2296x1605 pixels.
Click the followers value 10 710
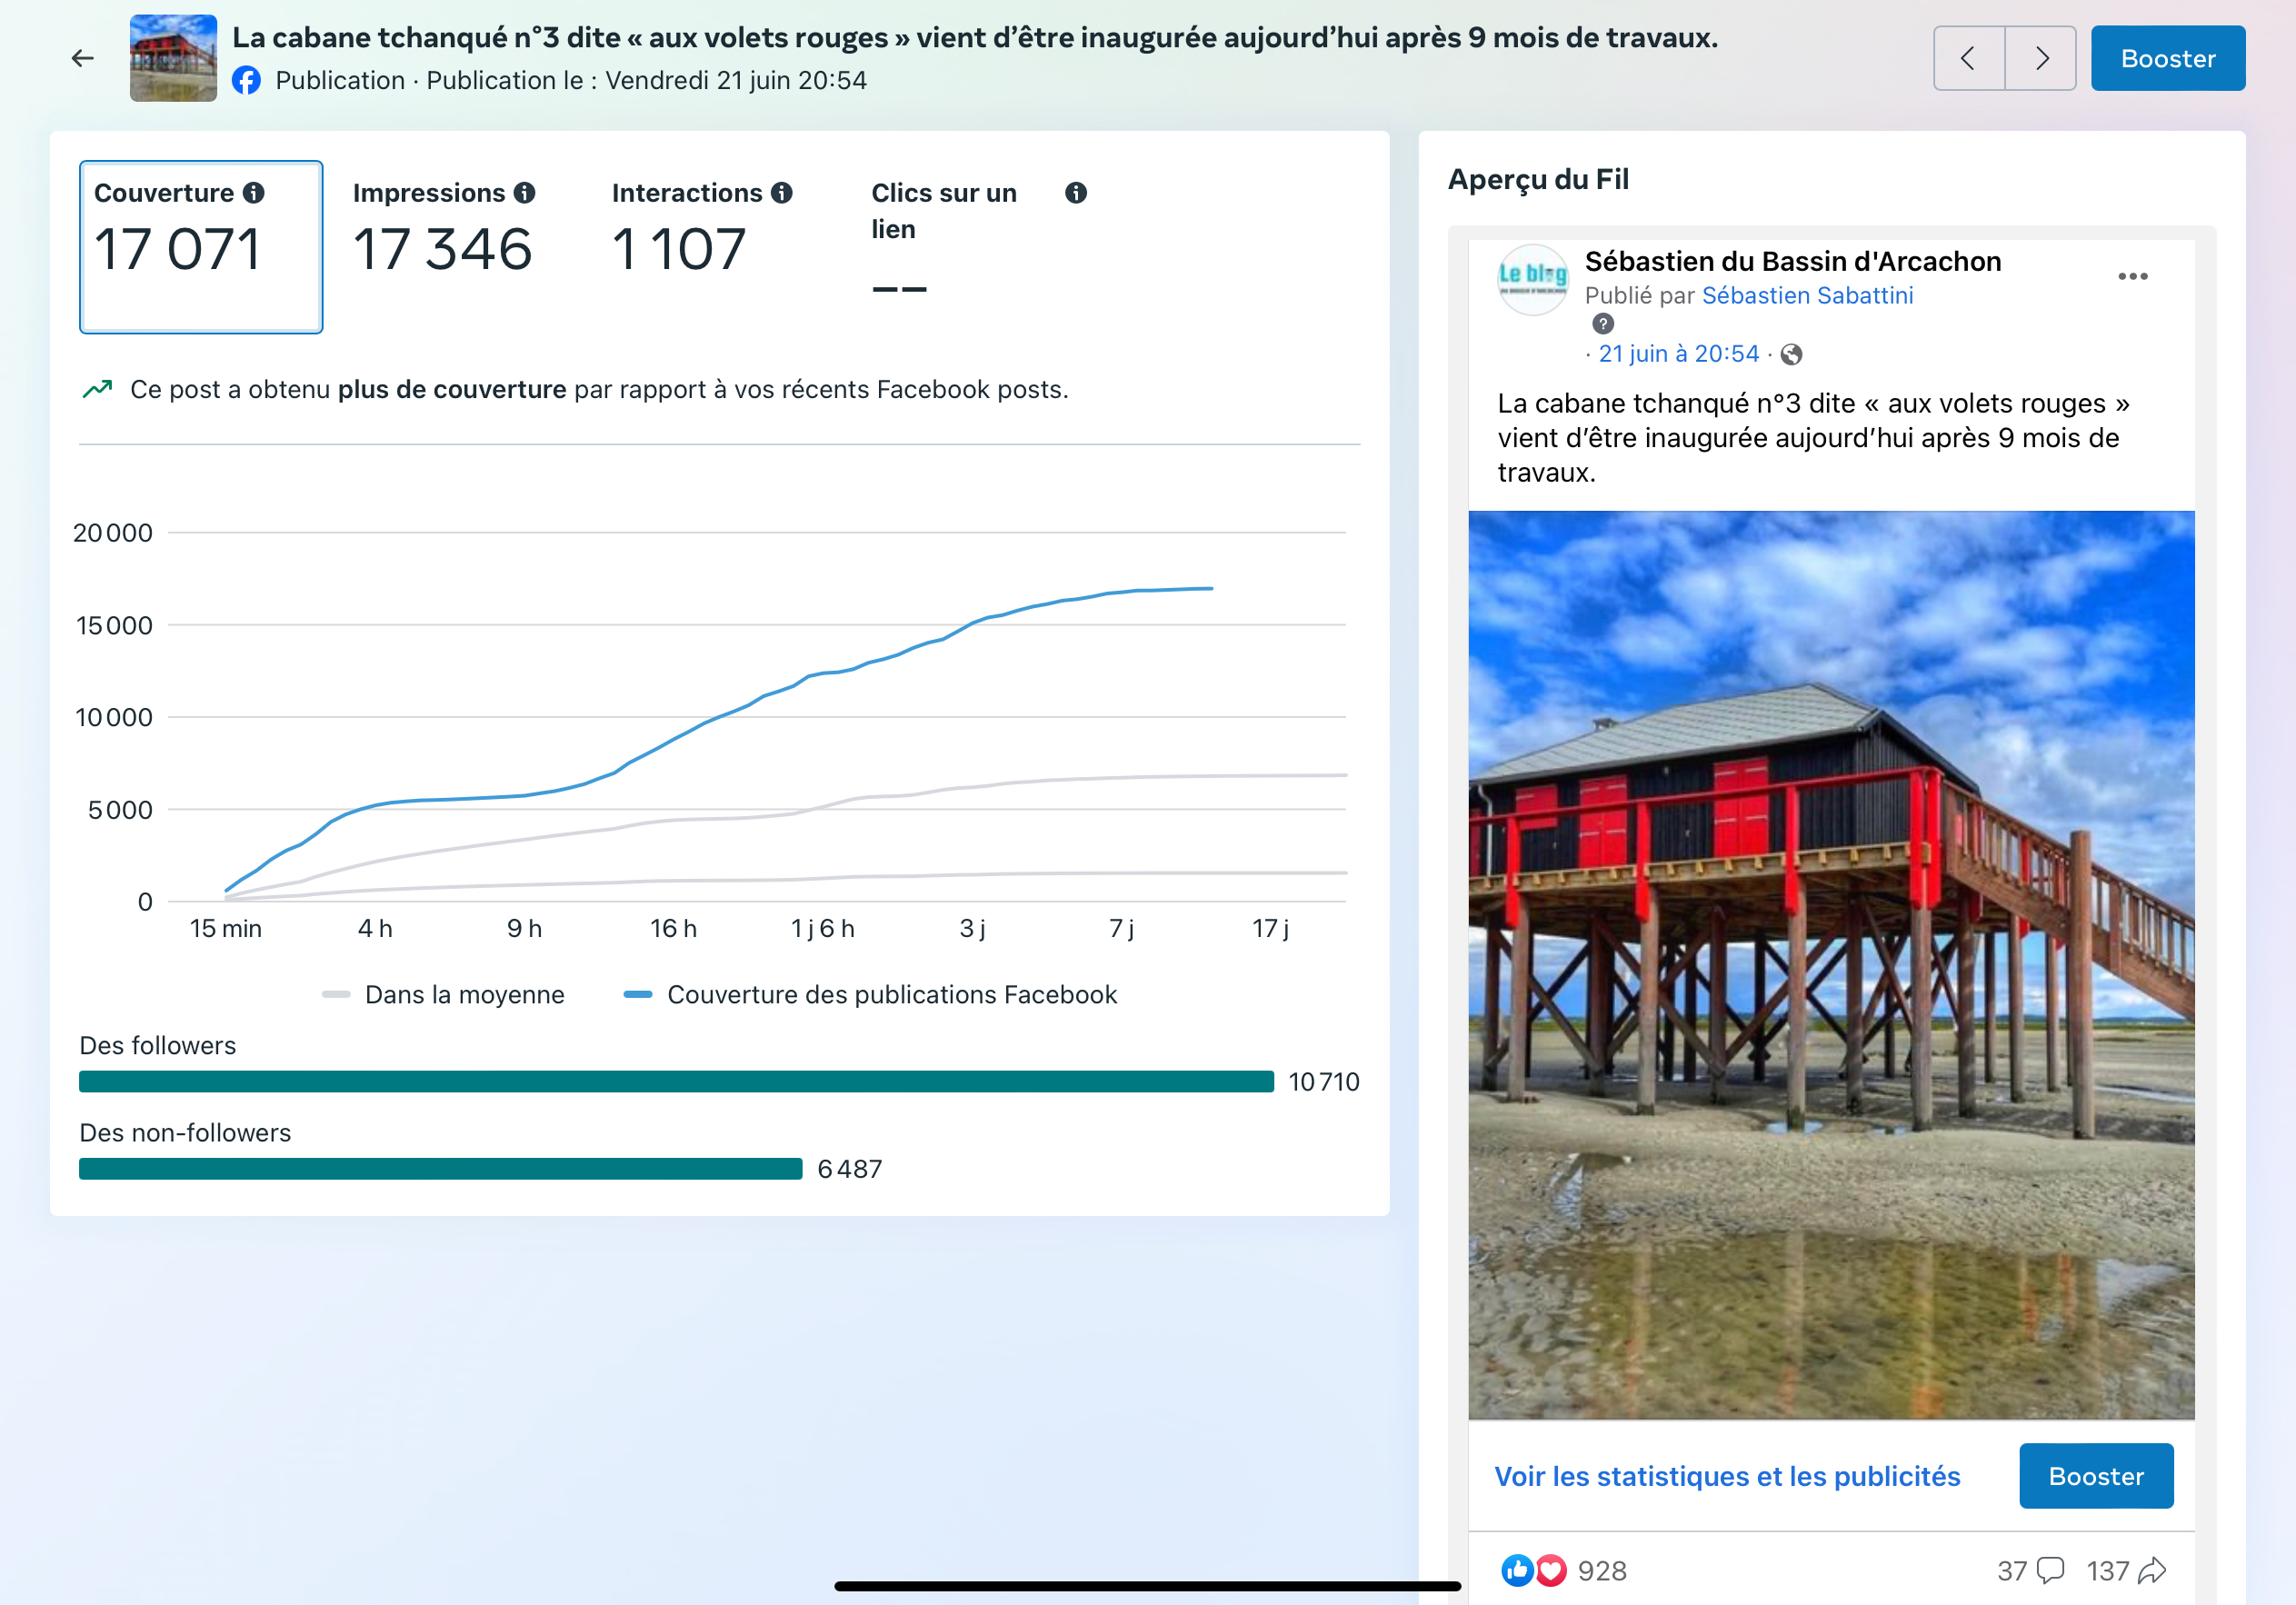coord(1324,1081)
